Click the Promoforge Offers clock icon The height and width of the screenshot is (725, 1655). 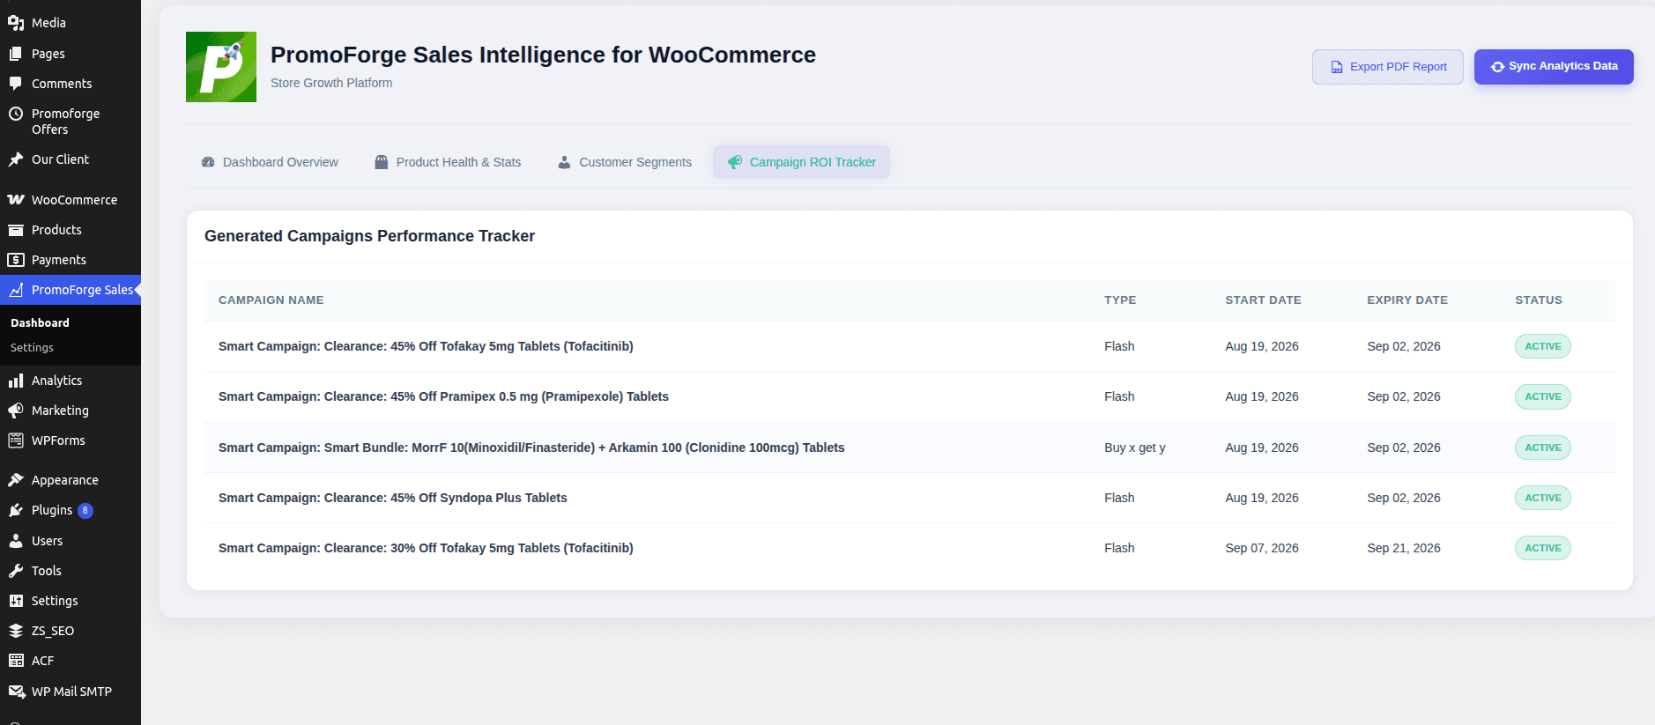coord(16,114)
